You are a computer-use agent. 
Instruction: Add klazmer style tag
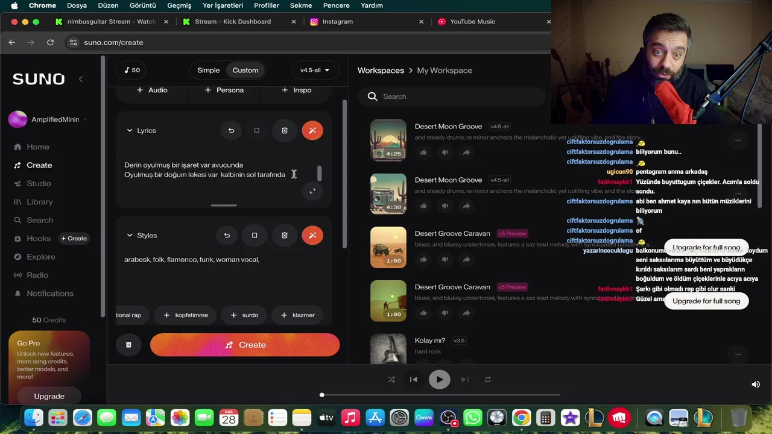[297, 315]
